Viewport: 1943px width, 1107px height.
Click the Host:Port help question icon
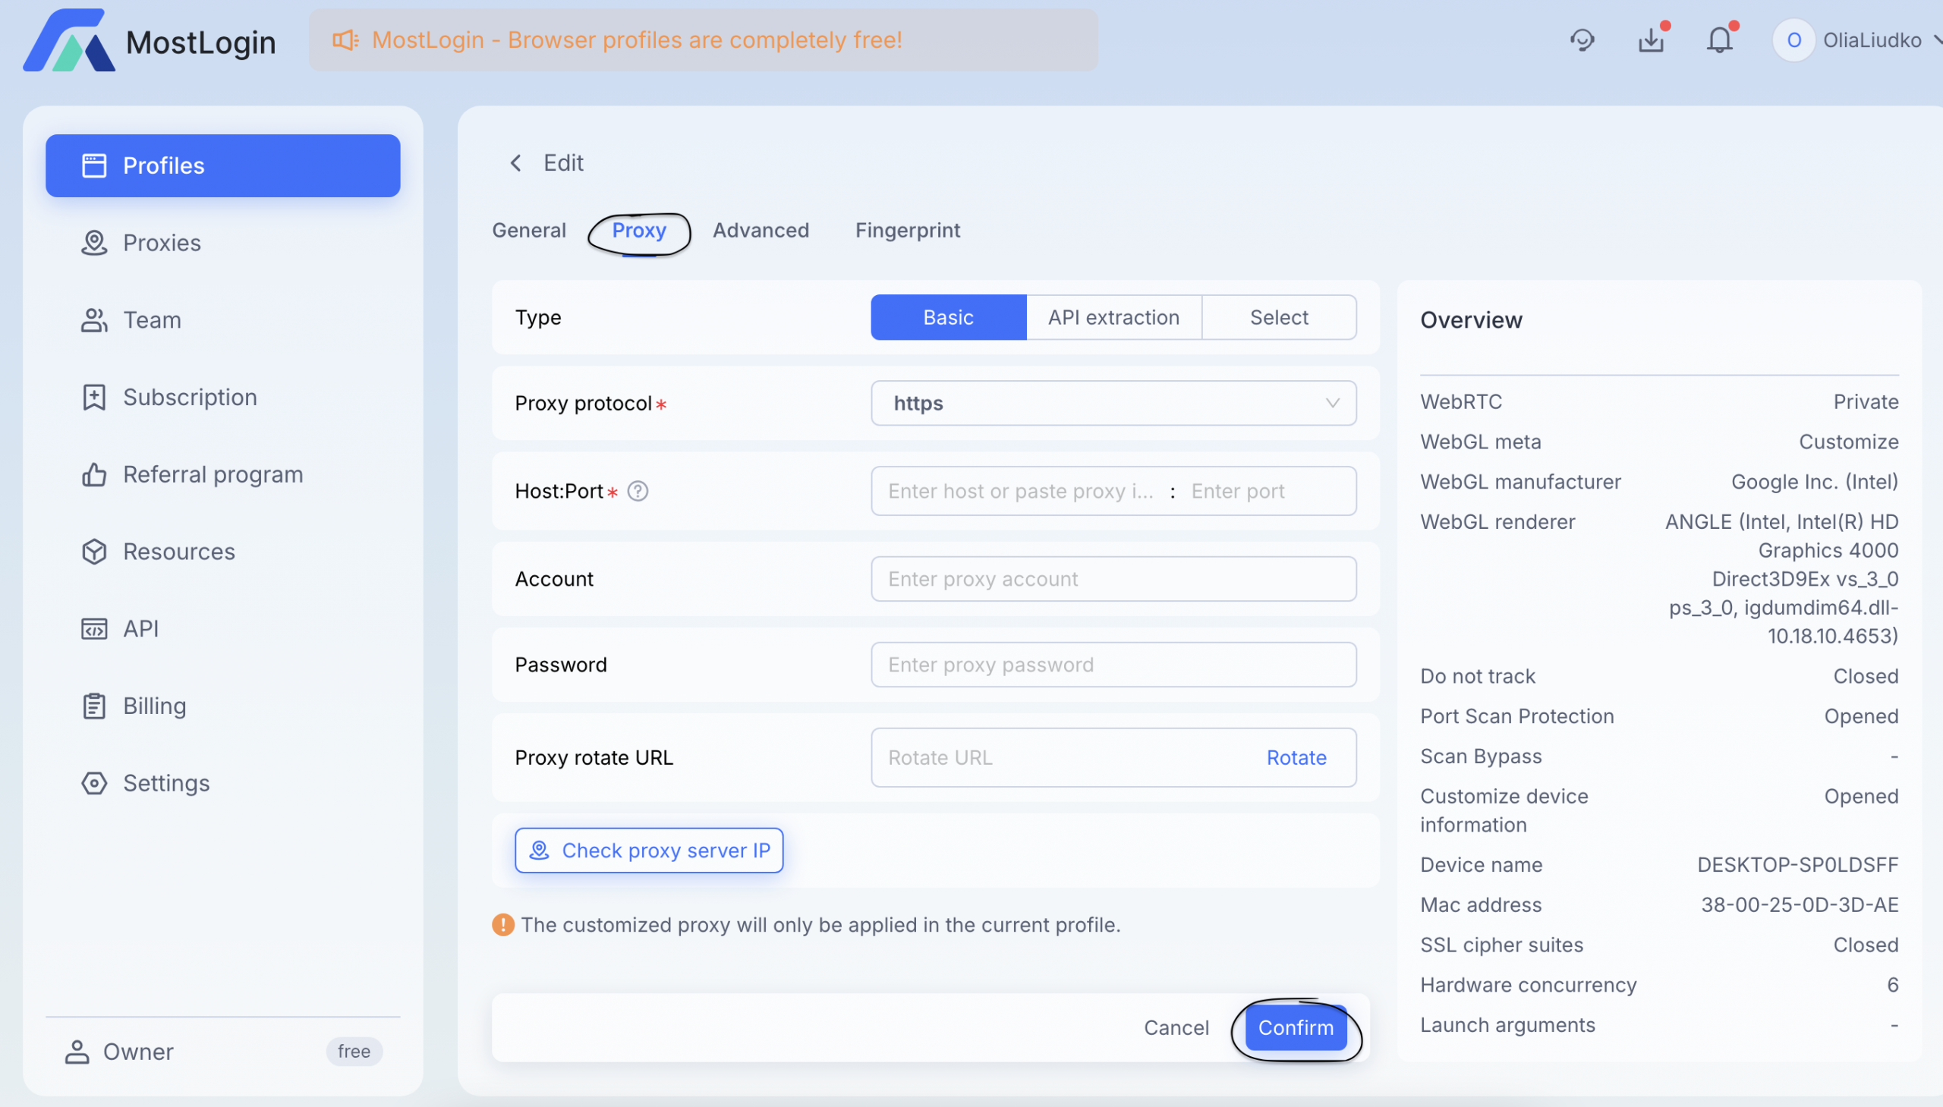click(x=638, y=491)
